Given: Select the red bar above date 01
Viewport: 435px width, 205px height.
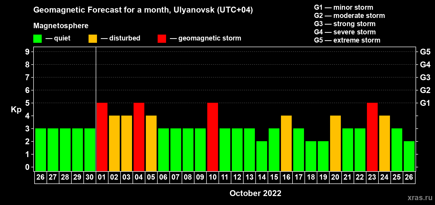Looking at the screenshot, I should click(x=102, y=137).
